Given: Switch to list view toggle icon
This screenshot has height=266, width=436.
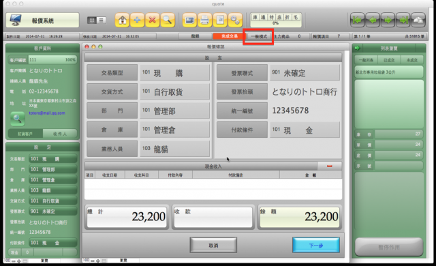Looking at the screenshot, I should pyautogui.click(x=102, y=20).
